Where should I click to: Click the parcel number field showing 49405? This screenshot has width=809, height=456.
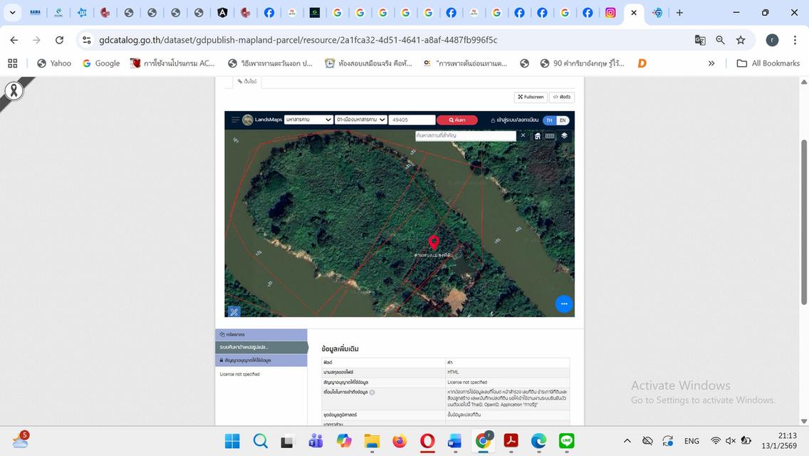[412, 120]
